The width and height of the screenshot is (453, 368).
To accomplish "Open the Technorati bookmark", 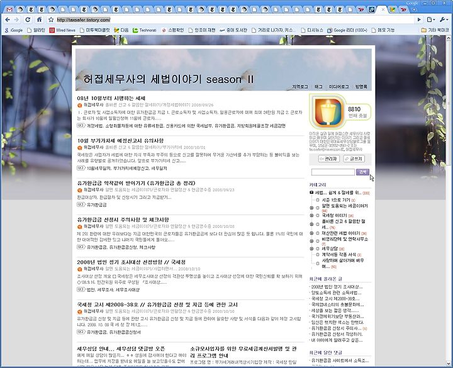I will 145,30.
